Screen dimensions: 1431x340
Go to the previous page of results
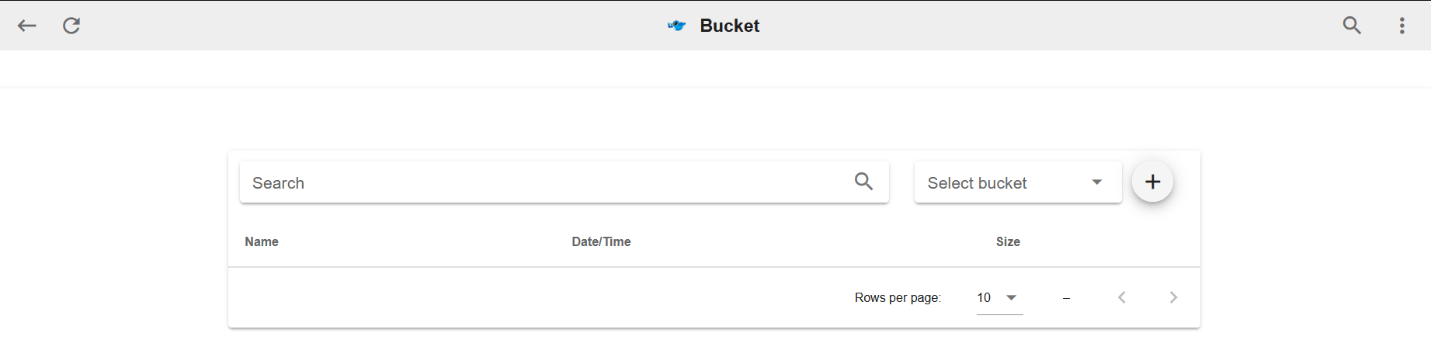[1121, 297]
